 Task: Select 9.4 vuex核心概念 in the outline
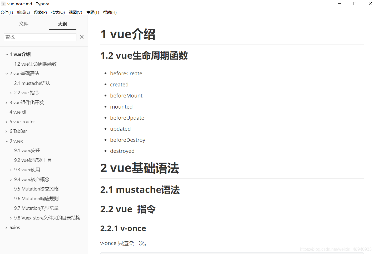(x=32, y=179)
